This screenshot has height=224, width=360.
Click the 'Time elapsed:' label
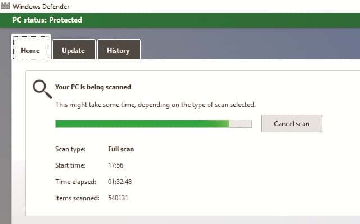tap(76, 182)
